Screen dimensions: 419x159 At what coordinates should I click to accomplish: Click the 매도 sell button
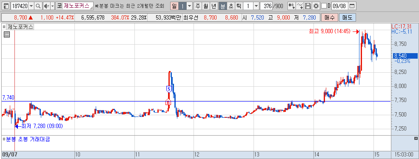pyautogui.click(x=348, y=17)
